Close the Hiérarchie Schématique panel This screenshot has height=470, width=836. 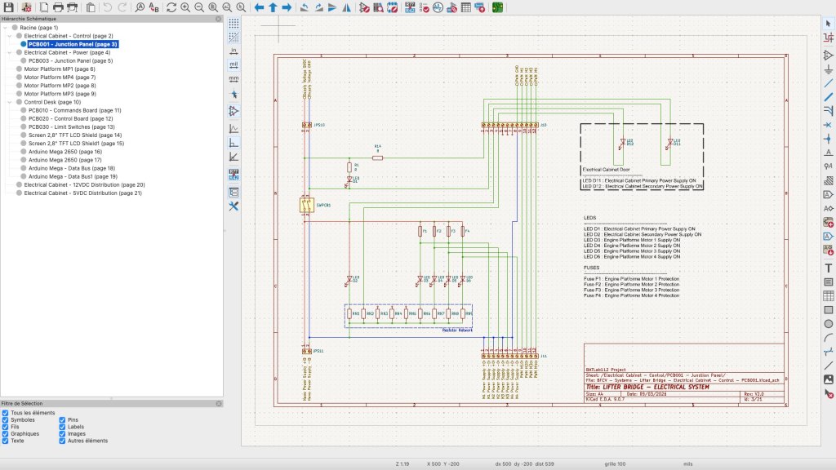pos(218,17)
